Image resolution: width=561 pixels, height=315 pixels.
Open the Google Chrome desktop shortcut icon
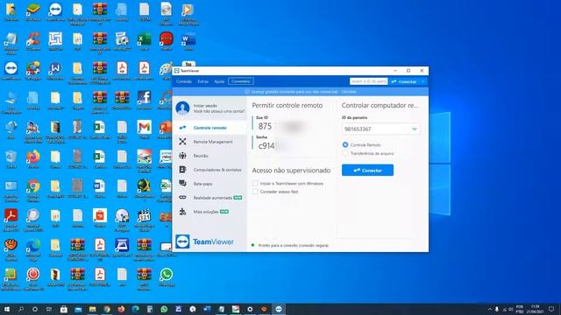[x=33, y=185]
